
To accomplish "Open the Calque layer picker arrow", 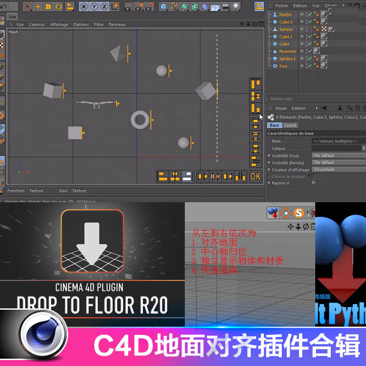I will (x=364, y=148).
